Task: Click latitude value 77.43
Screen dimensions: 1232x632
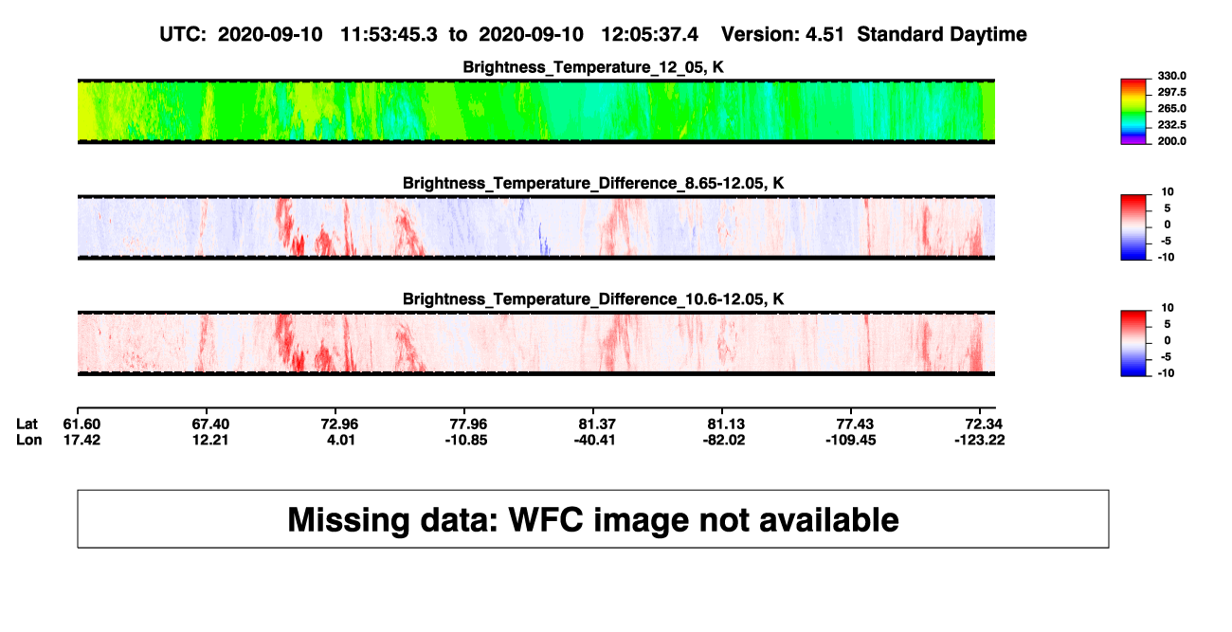Action: (x=856, y=424)
